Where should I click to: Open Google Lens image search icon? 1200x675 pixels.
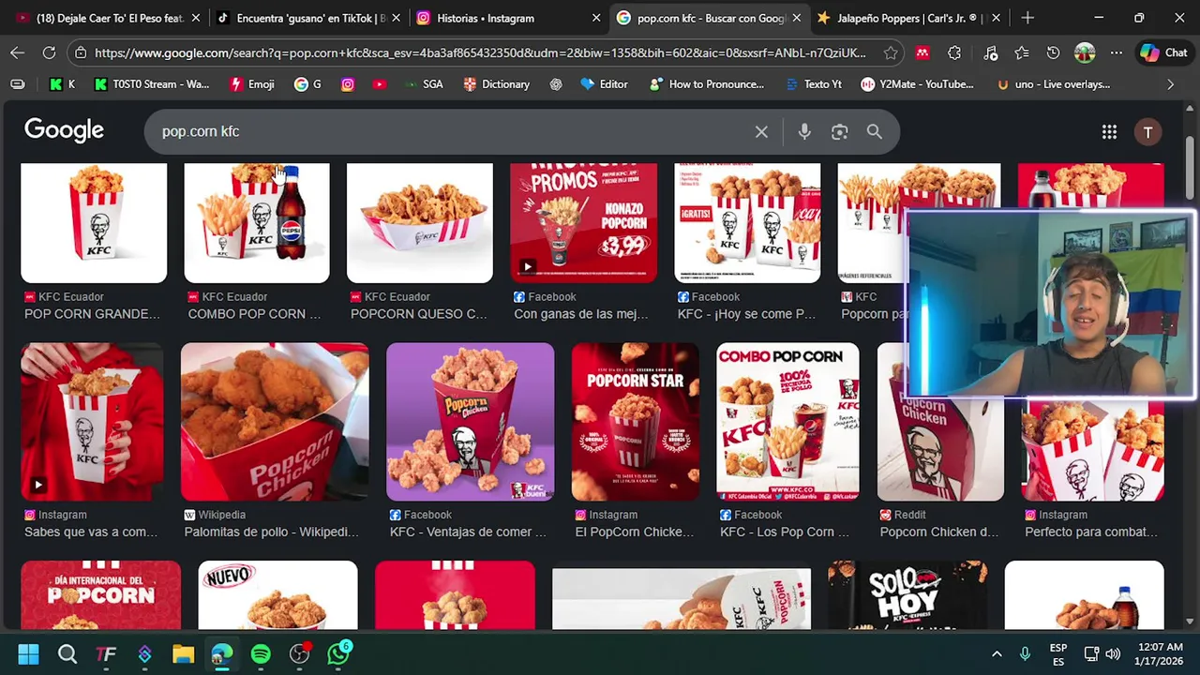839,132
